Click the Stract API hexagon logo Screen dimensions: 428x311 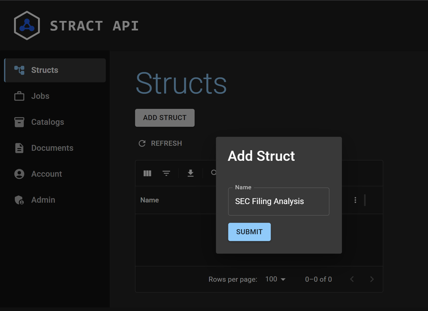click(x=27, y=25)
